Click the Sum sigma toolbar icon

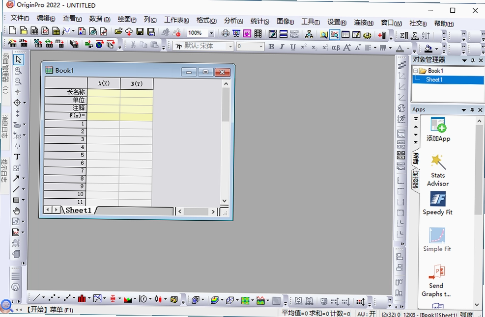coord(404,35)
